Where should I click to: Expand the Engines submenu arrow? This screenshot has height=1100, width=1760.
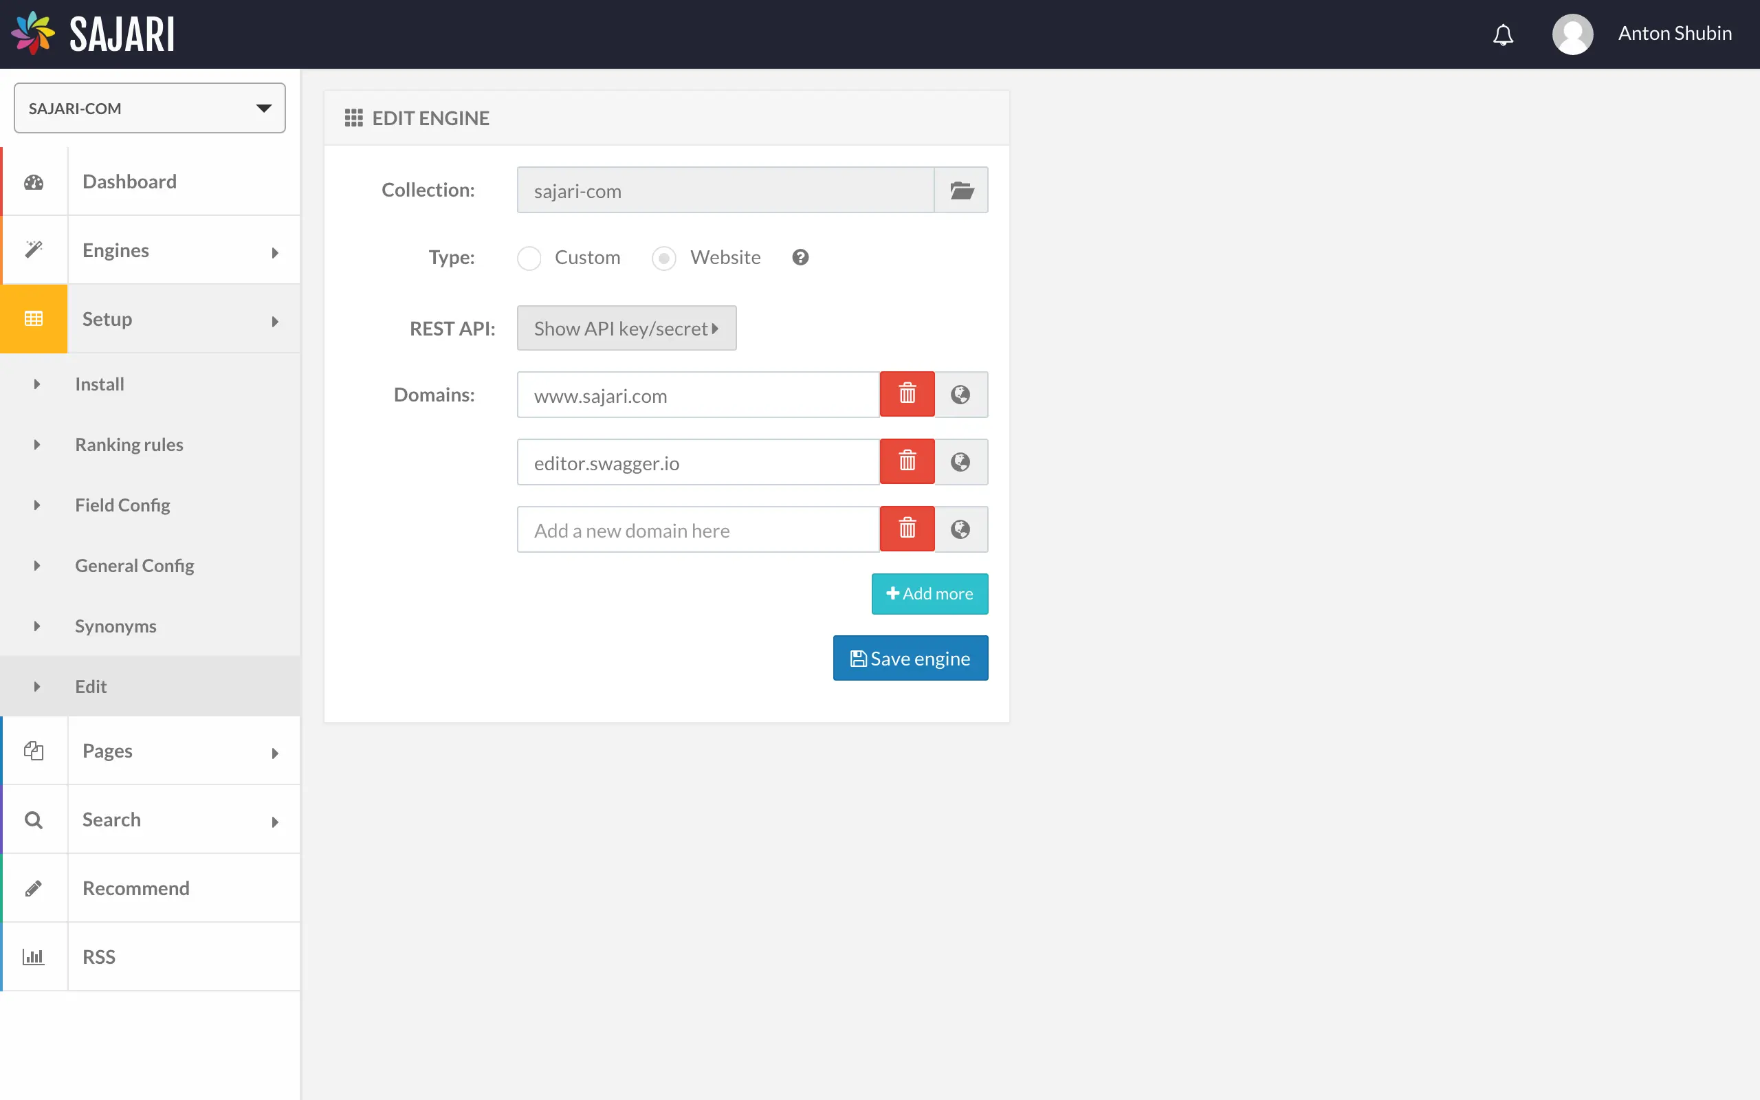click(x=275, y=252)
